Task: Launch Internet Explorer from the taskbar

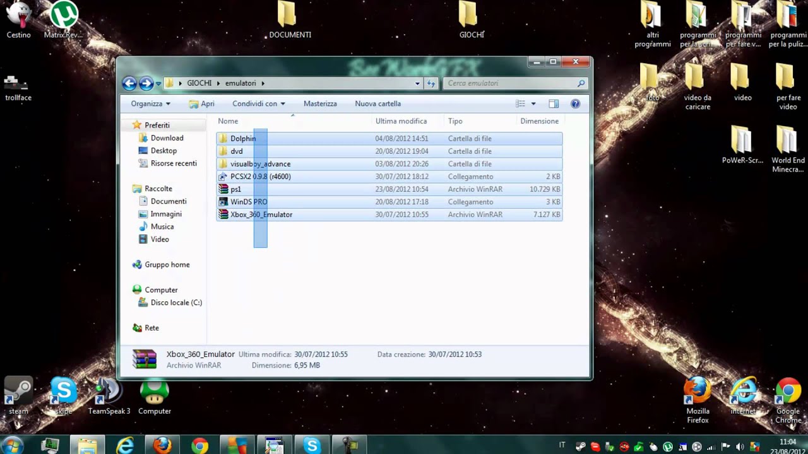Action: [125, 445]
